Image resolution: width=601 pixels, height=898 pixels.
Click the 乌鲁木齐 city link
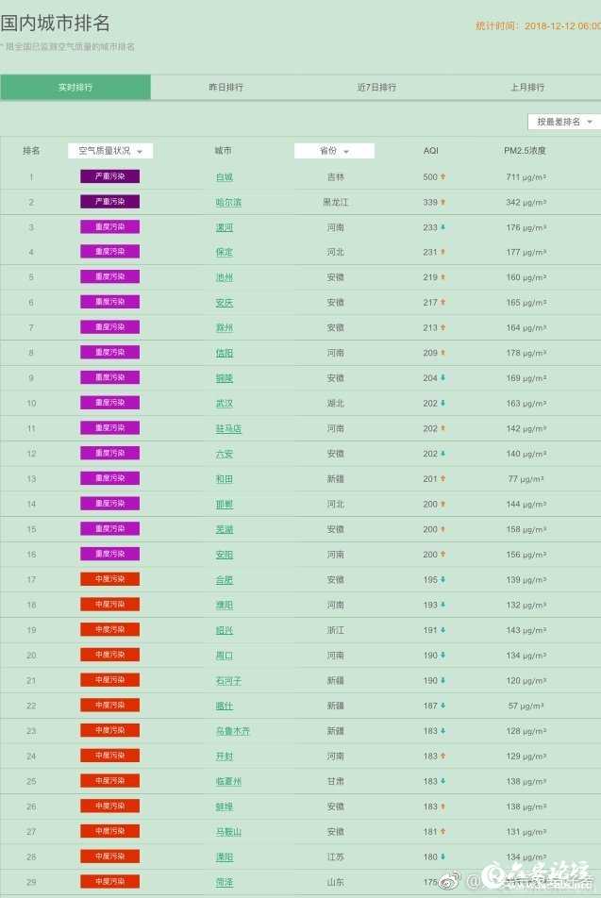[x=232, y=731]
